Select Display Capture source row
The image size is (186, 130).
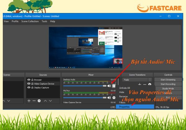(x=43, y=88)
